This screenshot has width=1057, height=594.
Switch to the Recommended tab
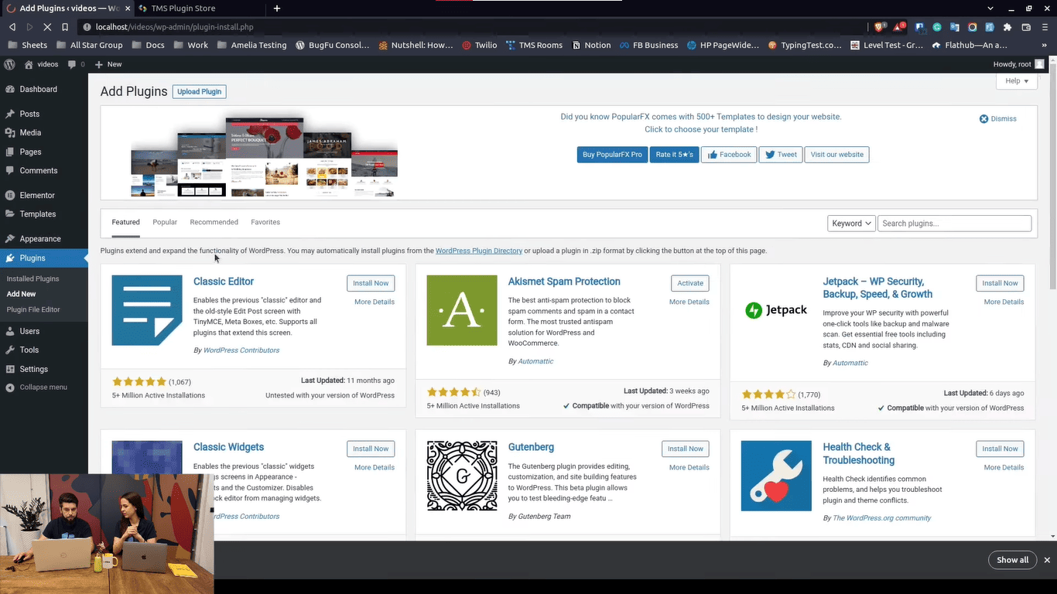214,222
